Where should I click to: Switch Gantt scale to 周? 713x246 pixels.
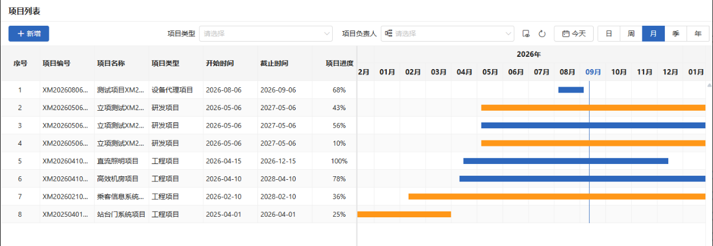[x=631, y=34]
